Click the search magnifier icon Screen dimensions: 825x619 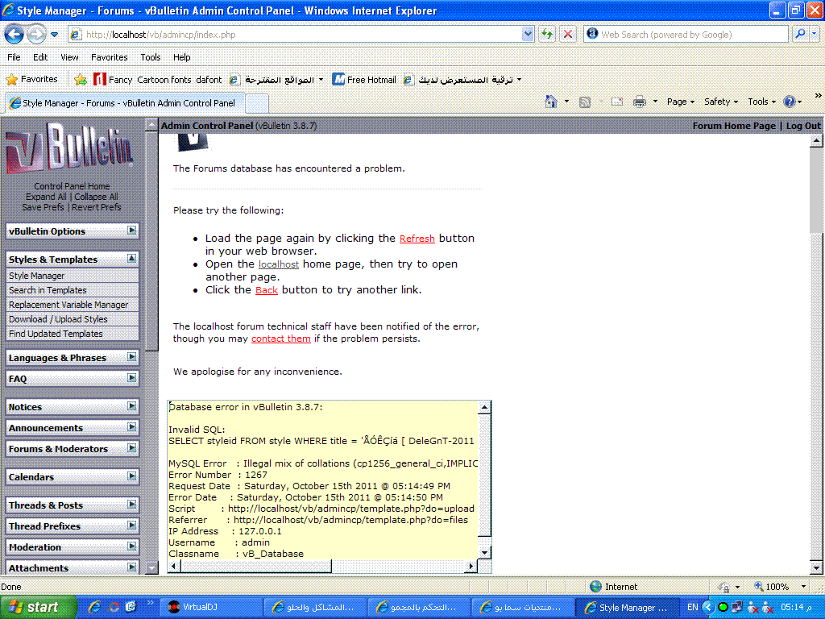click(799, 35)
